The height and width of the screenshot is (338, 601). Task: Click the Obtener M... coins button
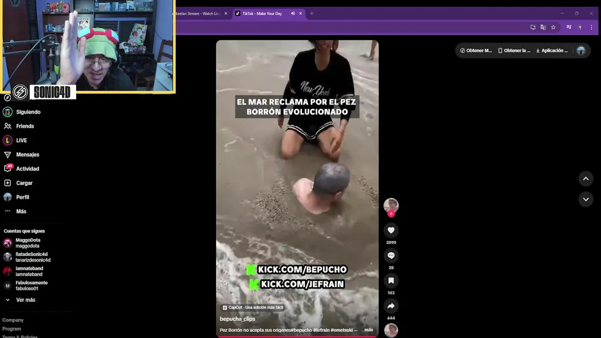[476, 51]
